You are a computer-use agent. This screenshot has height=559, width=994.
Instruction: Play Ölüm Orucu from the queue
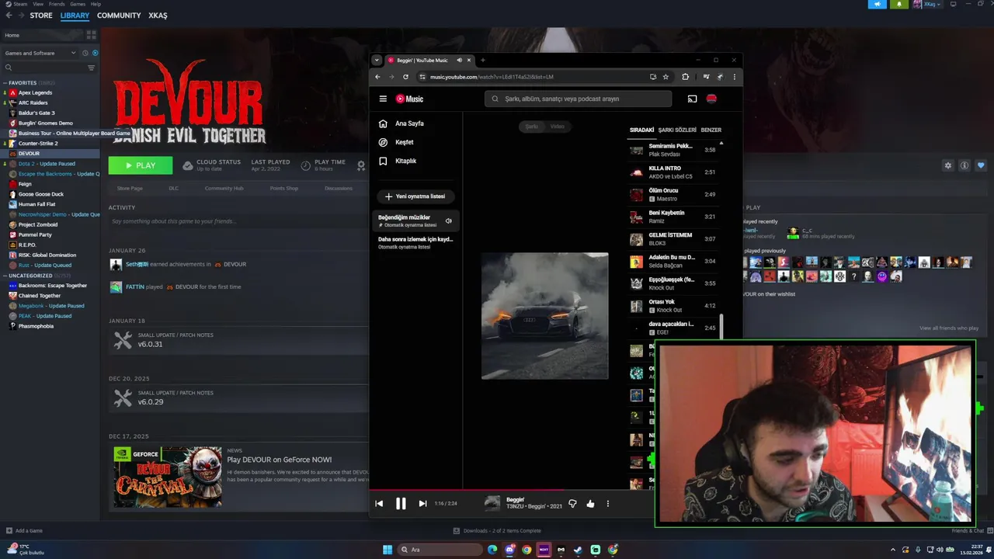click(674, 194)
